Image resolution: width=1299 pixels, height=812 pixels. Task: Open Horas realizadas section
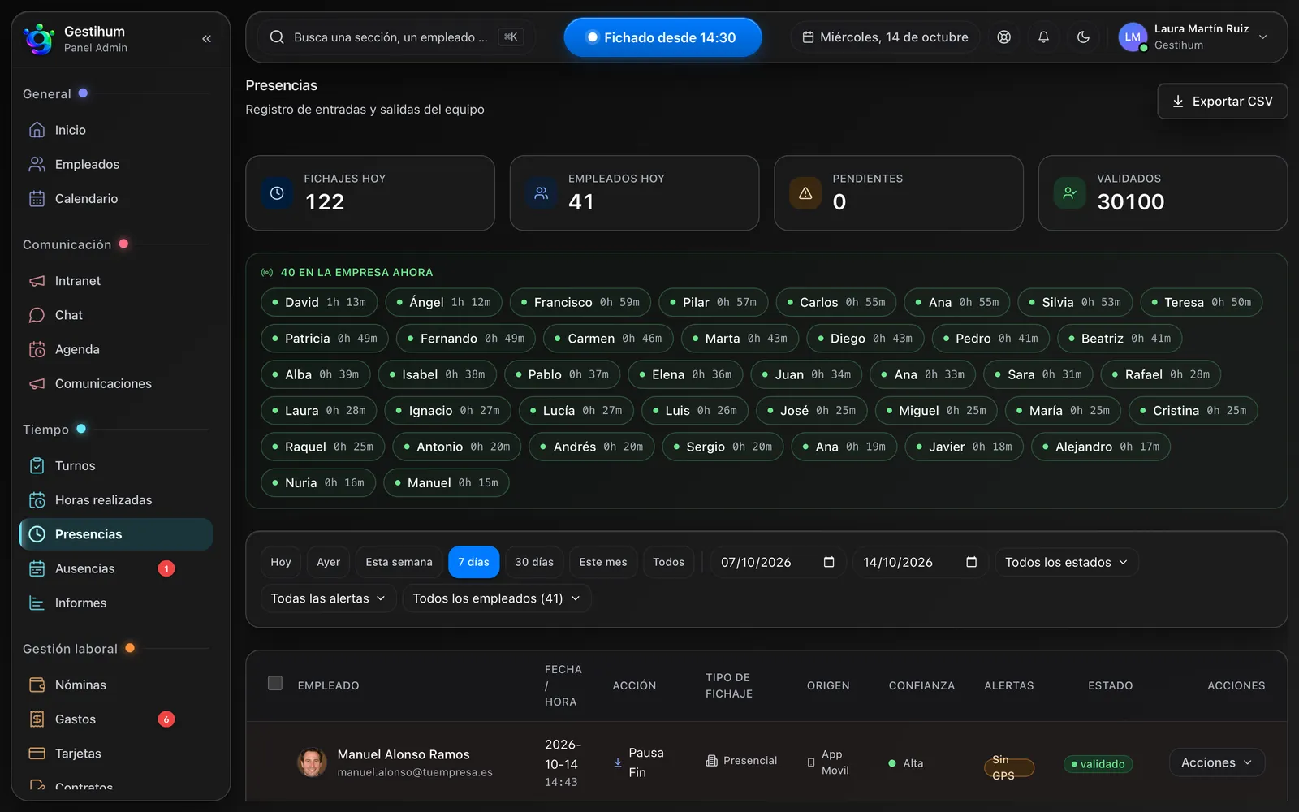click(115, 500)
